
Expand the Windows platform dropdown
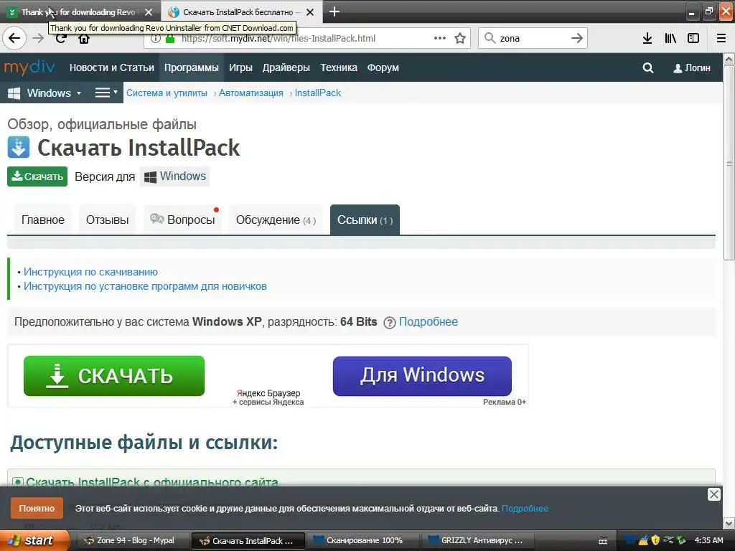point(45,93)
